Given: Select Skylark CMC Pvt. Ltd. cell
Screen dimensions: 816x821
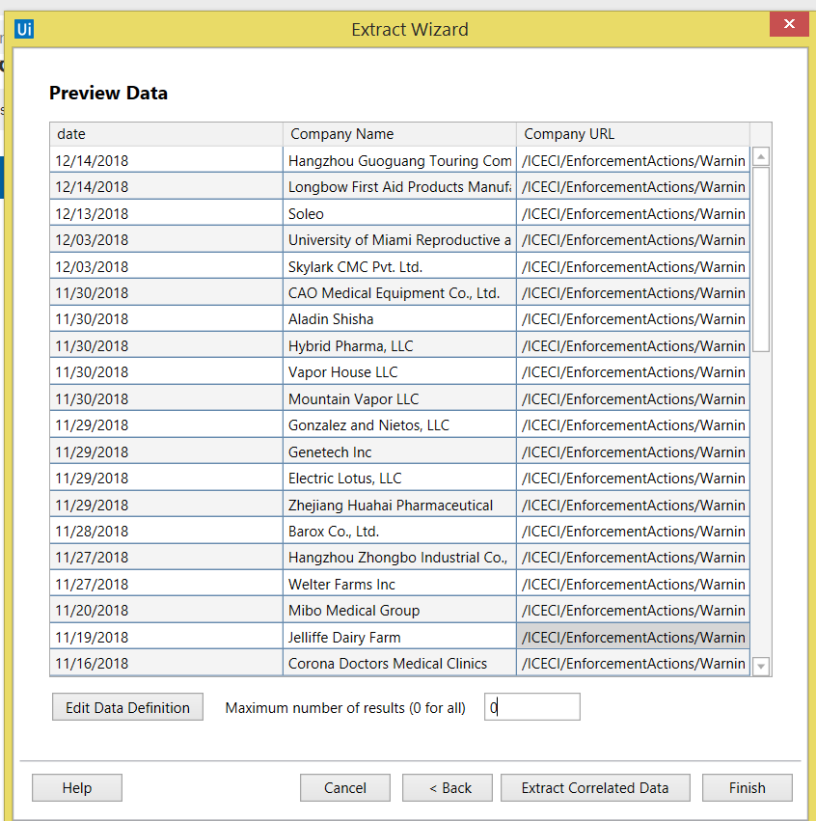Looking at the screenshot, I should click(399, 266).
